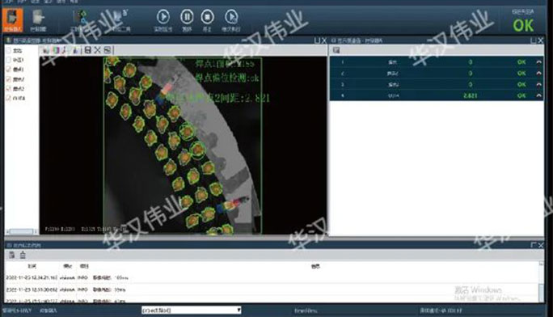Click the toolbar icon in the results panel header
Viewport: 553px width, 317px height.
click(x=336, y=50)
